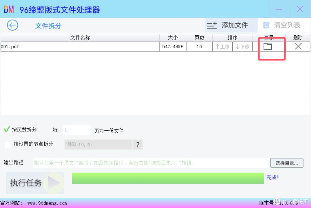Click the 选择目录... button
Image resolution: width=311 pixels, height=208 pixels.
coord(287,163)
